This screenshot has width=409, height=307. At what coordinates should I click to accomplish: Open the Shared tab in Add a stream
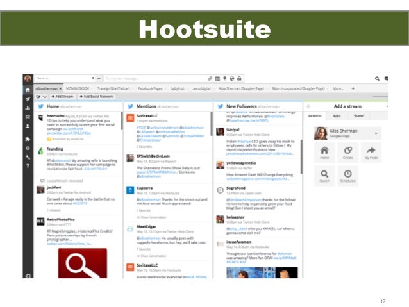(x=358, y=115)
